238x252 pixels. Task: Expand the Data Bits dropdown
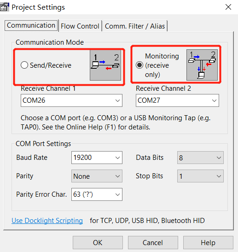[200, 158]
